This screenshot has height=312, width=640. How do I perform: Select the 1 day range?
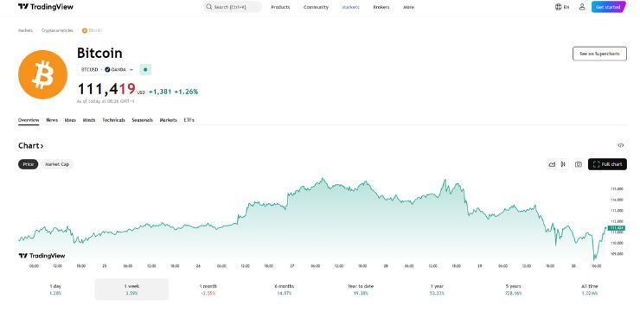[x=55, y=290]
